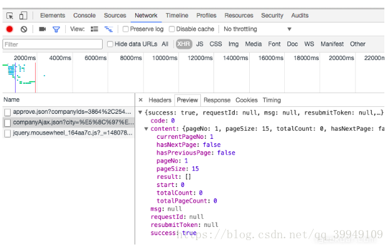Collapse the content object in preview
This screenshot has height=247, width=390.
pyautogui.click(x=146, y=129)
